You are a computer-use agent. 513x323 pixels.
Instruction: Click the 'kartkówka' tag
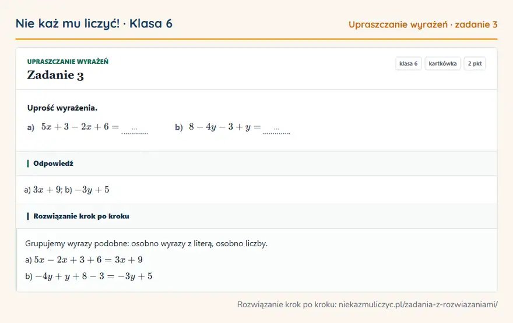pos(442,63)
